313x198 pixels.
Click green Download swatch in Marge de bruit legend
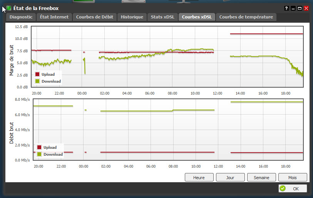click(x=37, y=81)
